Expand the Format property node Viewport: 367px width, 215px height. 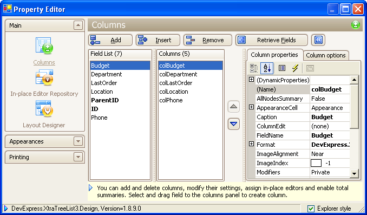[251, 144]
